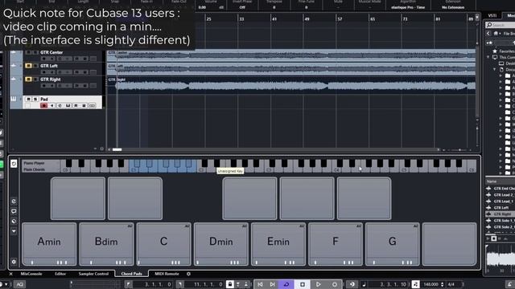Trigger the Dmin chord pad
515x289 pixels.
click(x=220, y=244)
